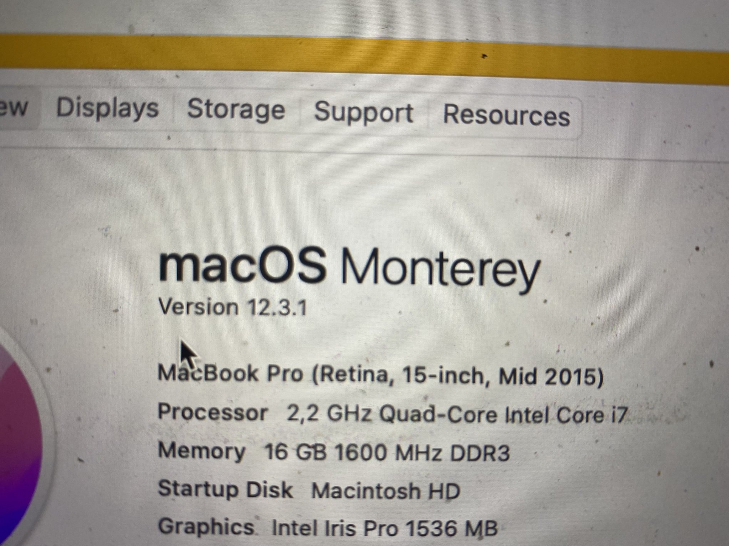Click the yellow band above the window
This screenshot has width=729, height=546.
[356, 57]
